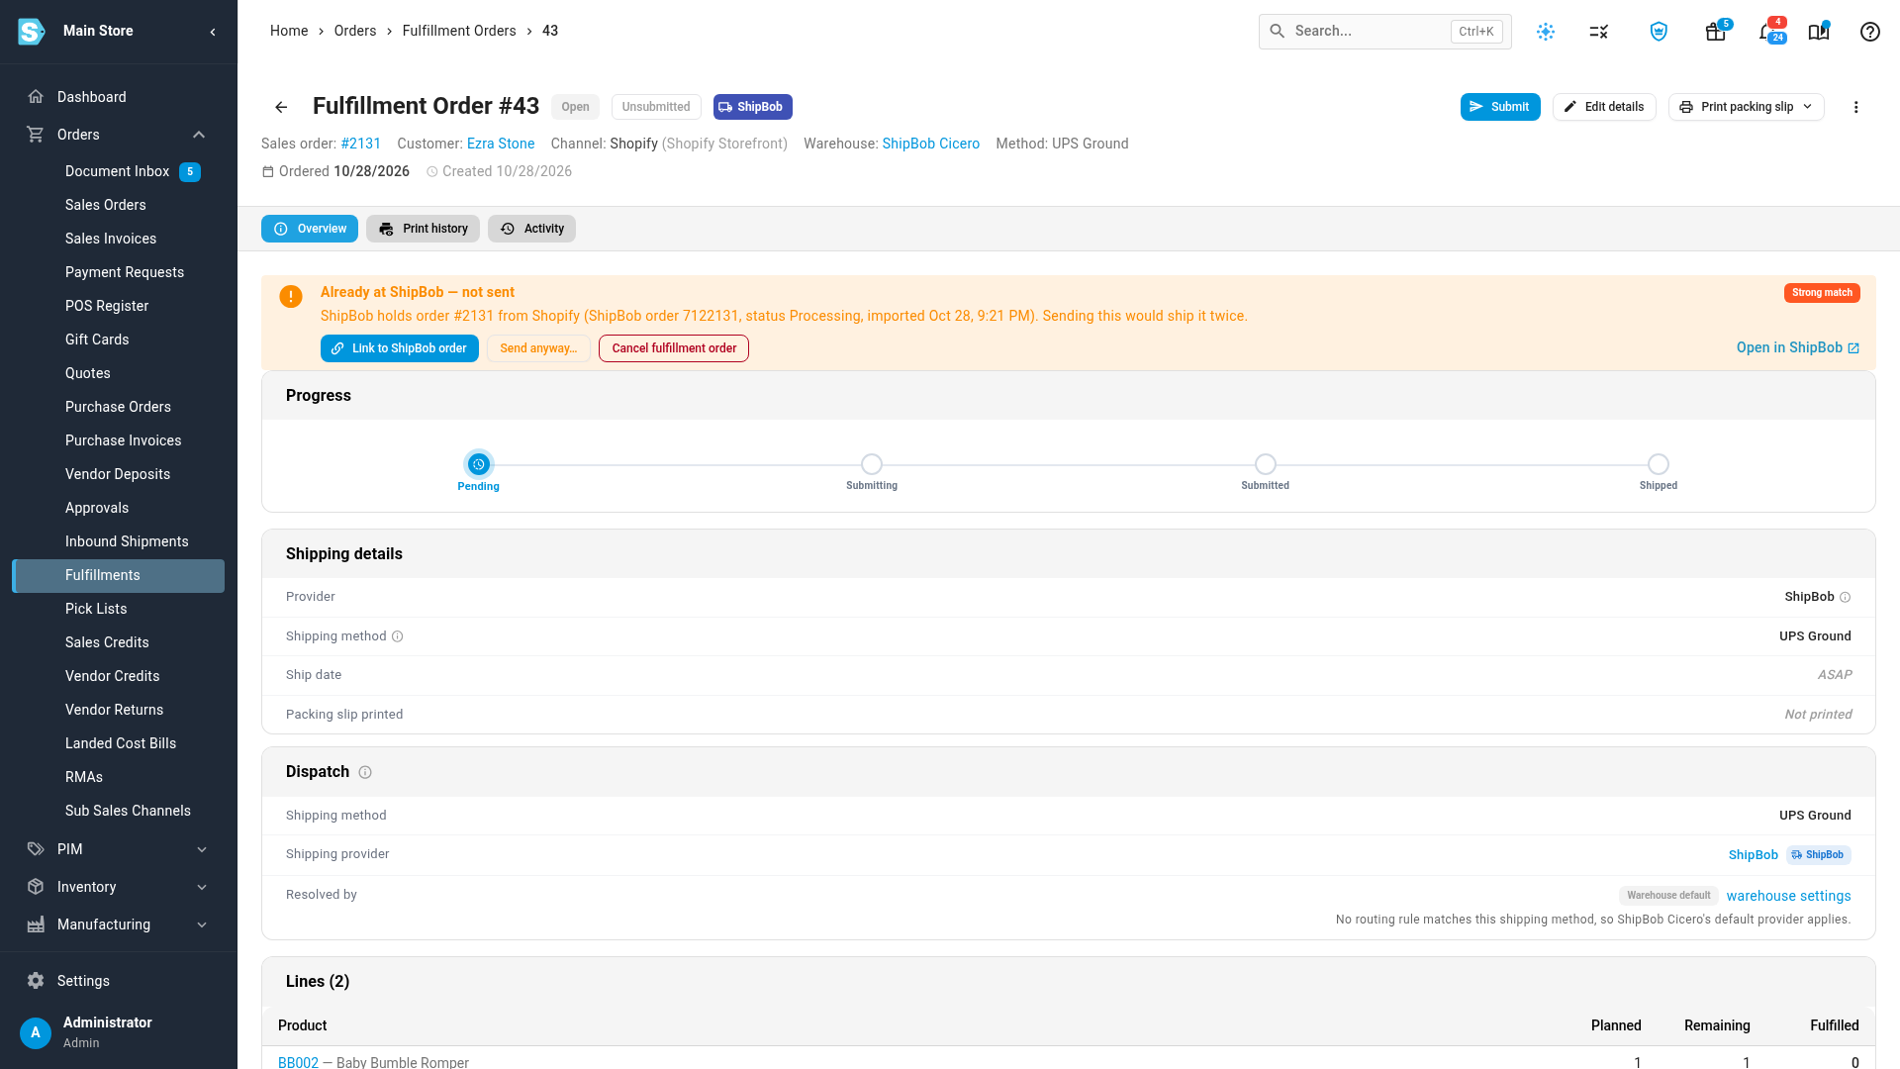Click the Submitted progress step circle
Viewport: 1900px width, 1069px height.
[1266, 464]
